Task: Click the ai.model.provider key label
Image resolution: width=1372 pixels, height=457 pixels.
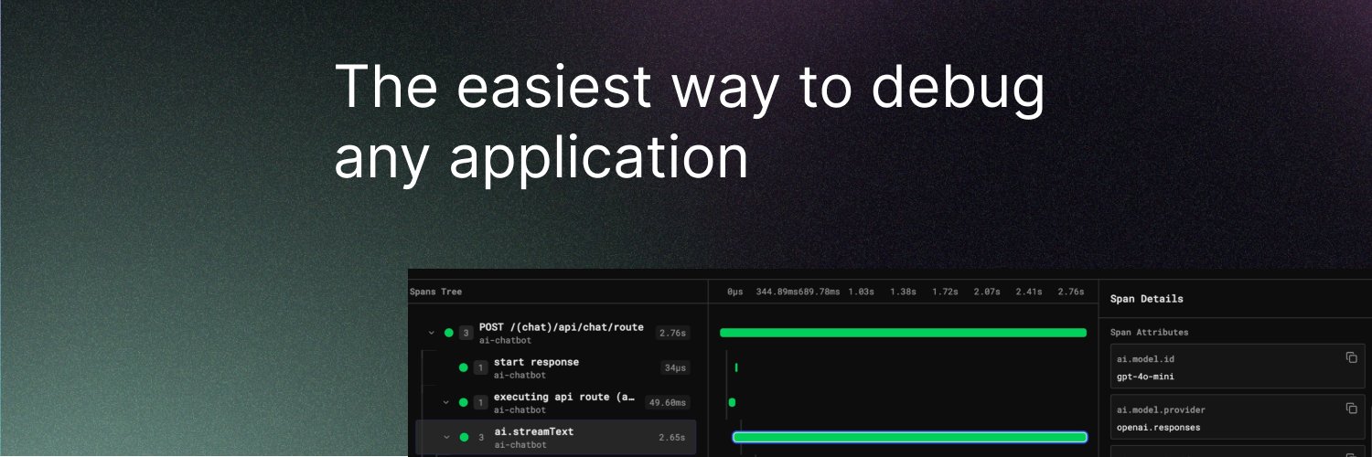Action: (1161, 409)
